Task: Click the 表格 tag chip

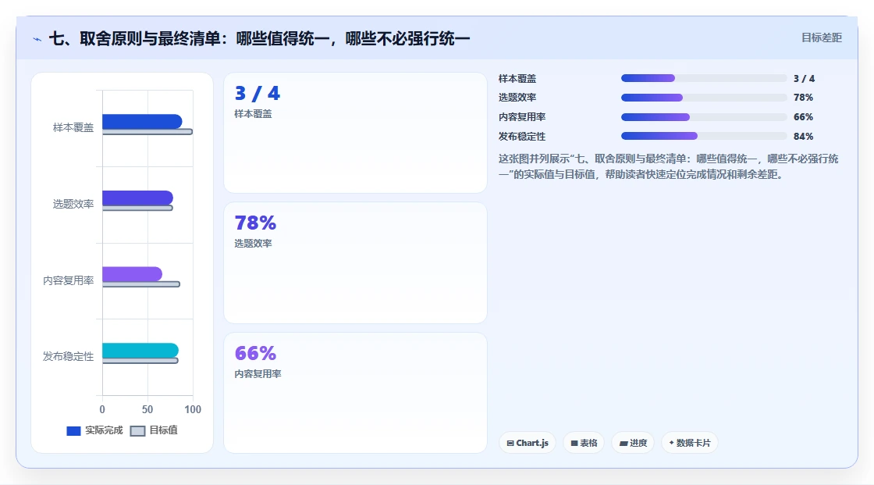Action: pos(584,443)
